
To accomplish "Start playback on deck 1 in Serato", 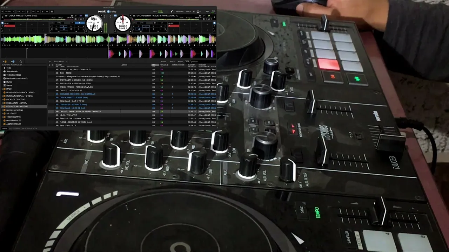I will click(x=80, y=23).
